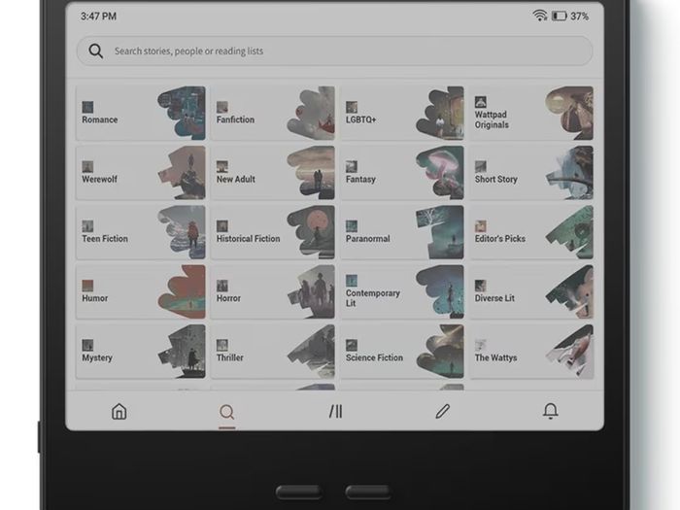This screenshot has height=510, width=680.
Task: Browse the Wattpad Originals category
Action: (x=531, y=113)
